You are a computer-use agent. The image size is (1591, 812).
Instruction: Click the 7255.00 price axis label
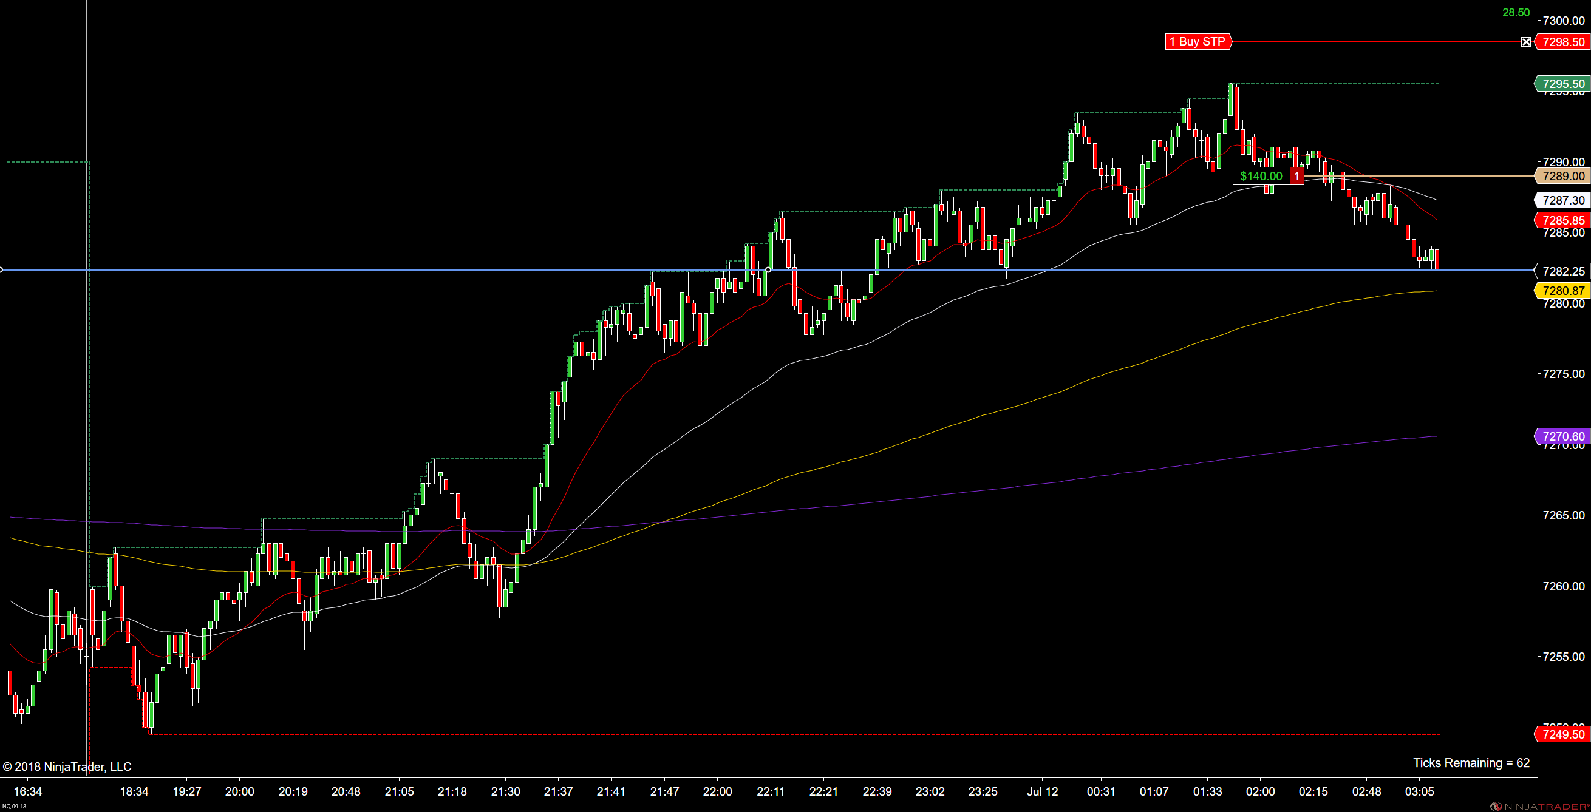coord(1564,657)
